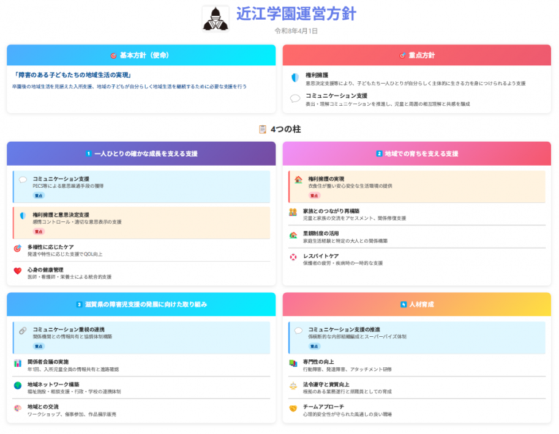The height and width of the screenshot is (434, 559).
Task: Click number 4 badge before 人材育成
Action: point(403,305)
